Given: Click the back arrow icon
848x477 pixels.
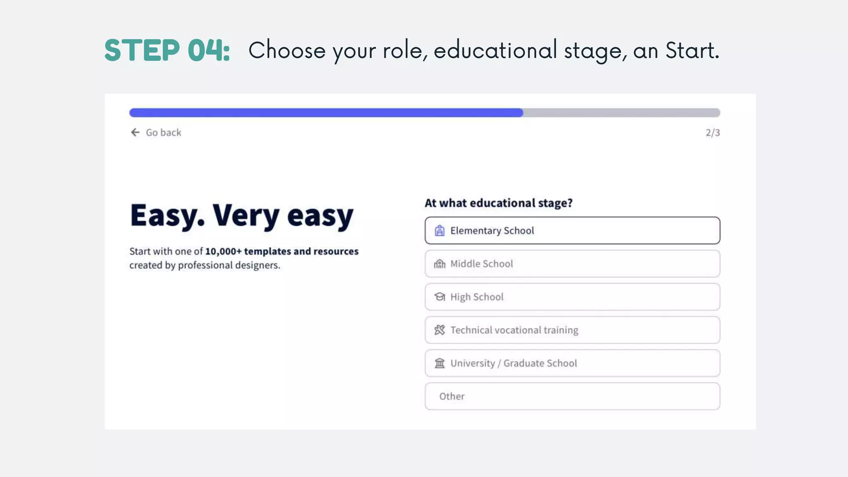Looking at the screenshot, I should [x=135, y=132].
